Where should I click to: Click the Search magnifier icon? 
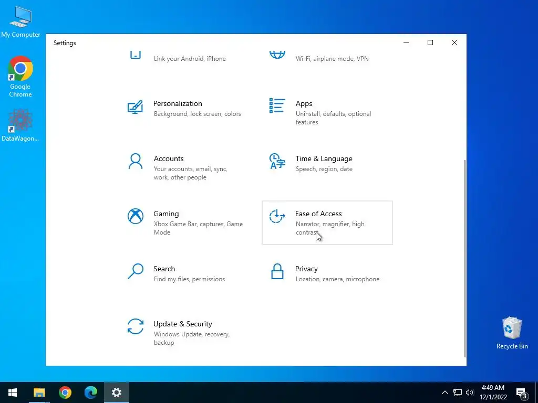coord(136,271)
